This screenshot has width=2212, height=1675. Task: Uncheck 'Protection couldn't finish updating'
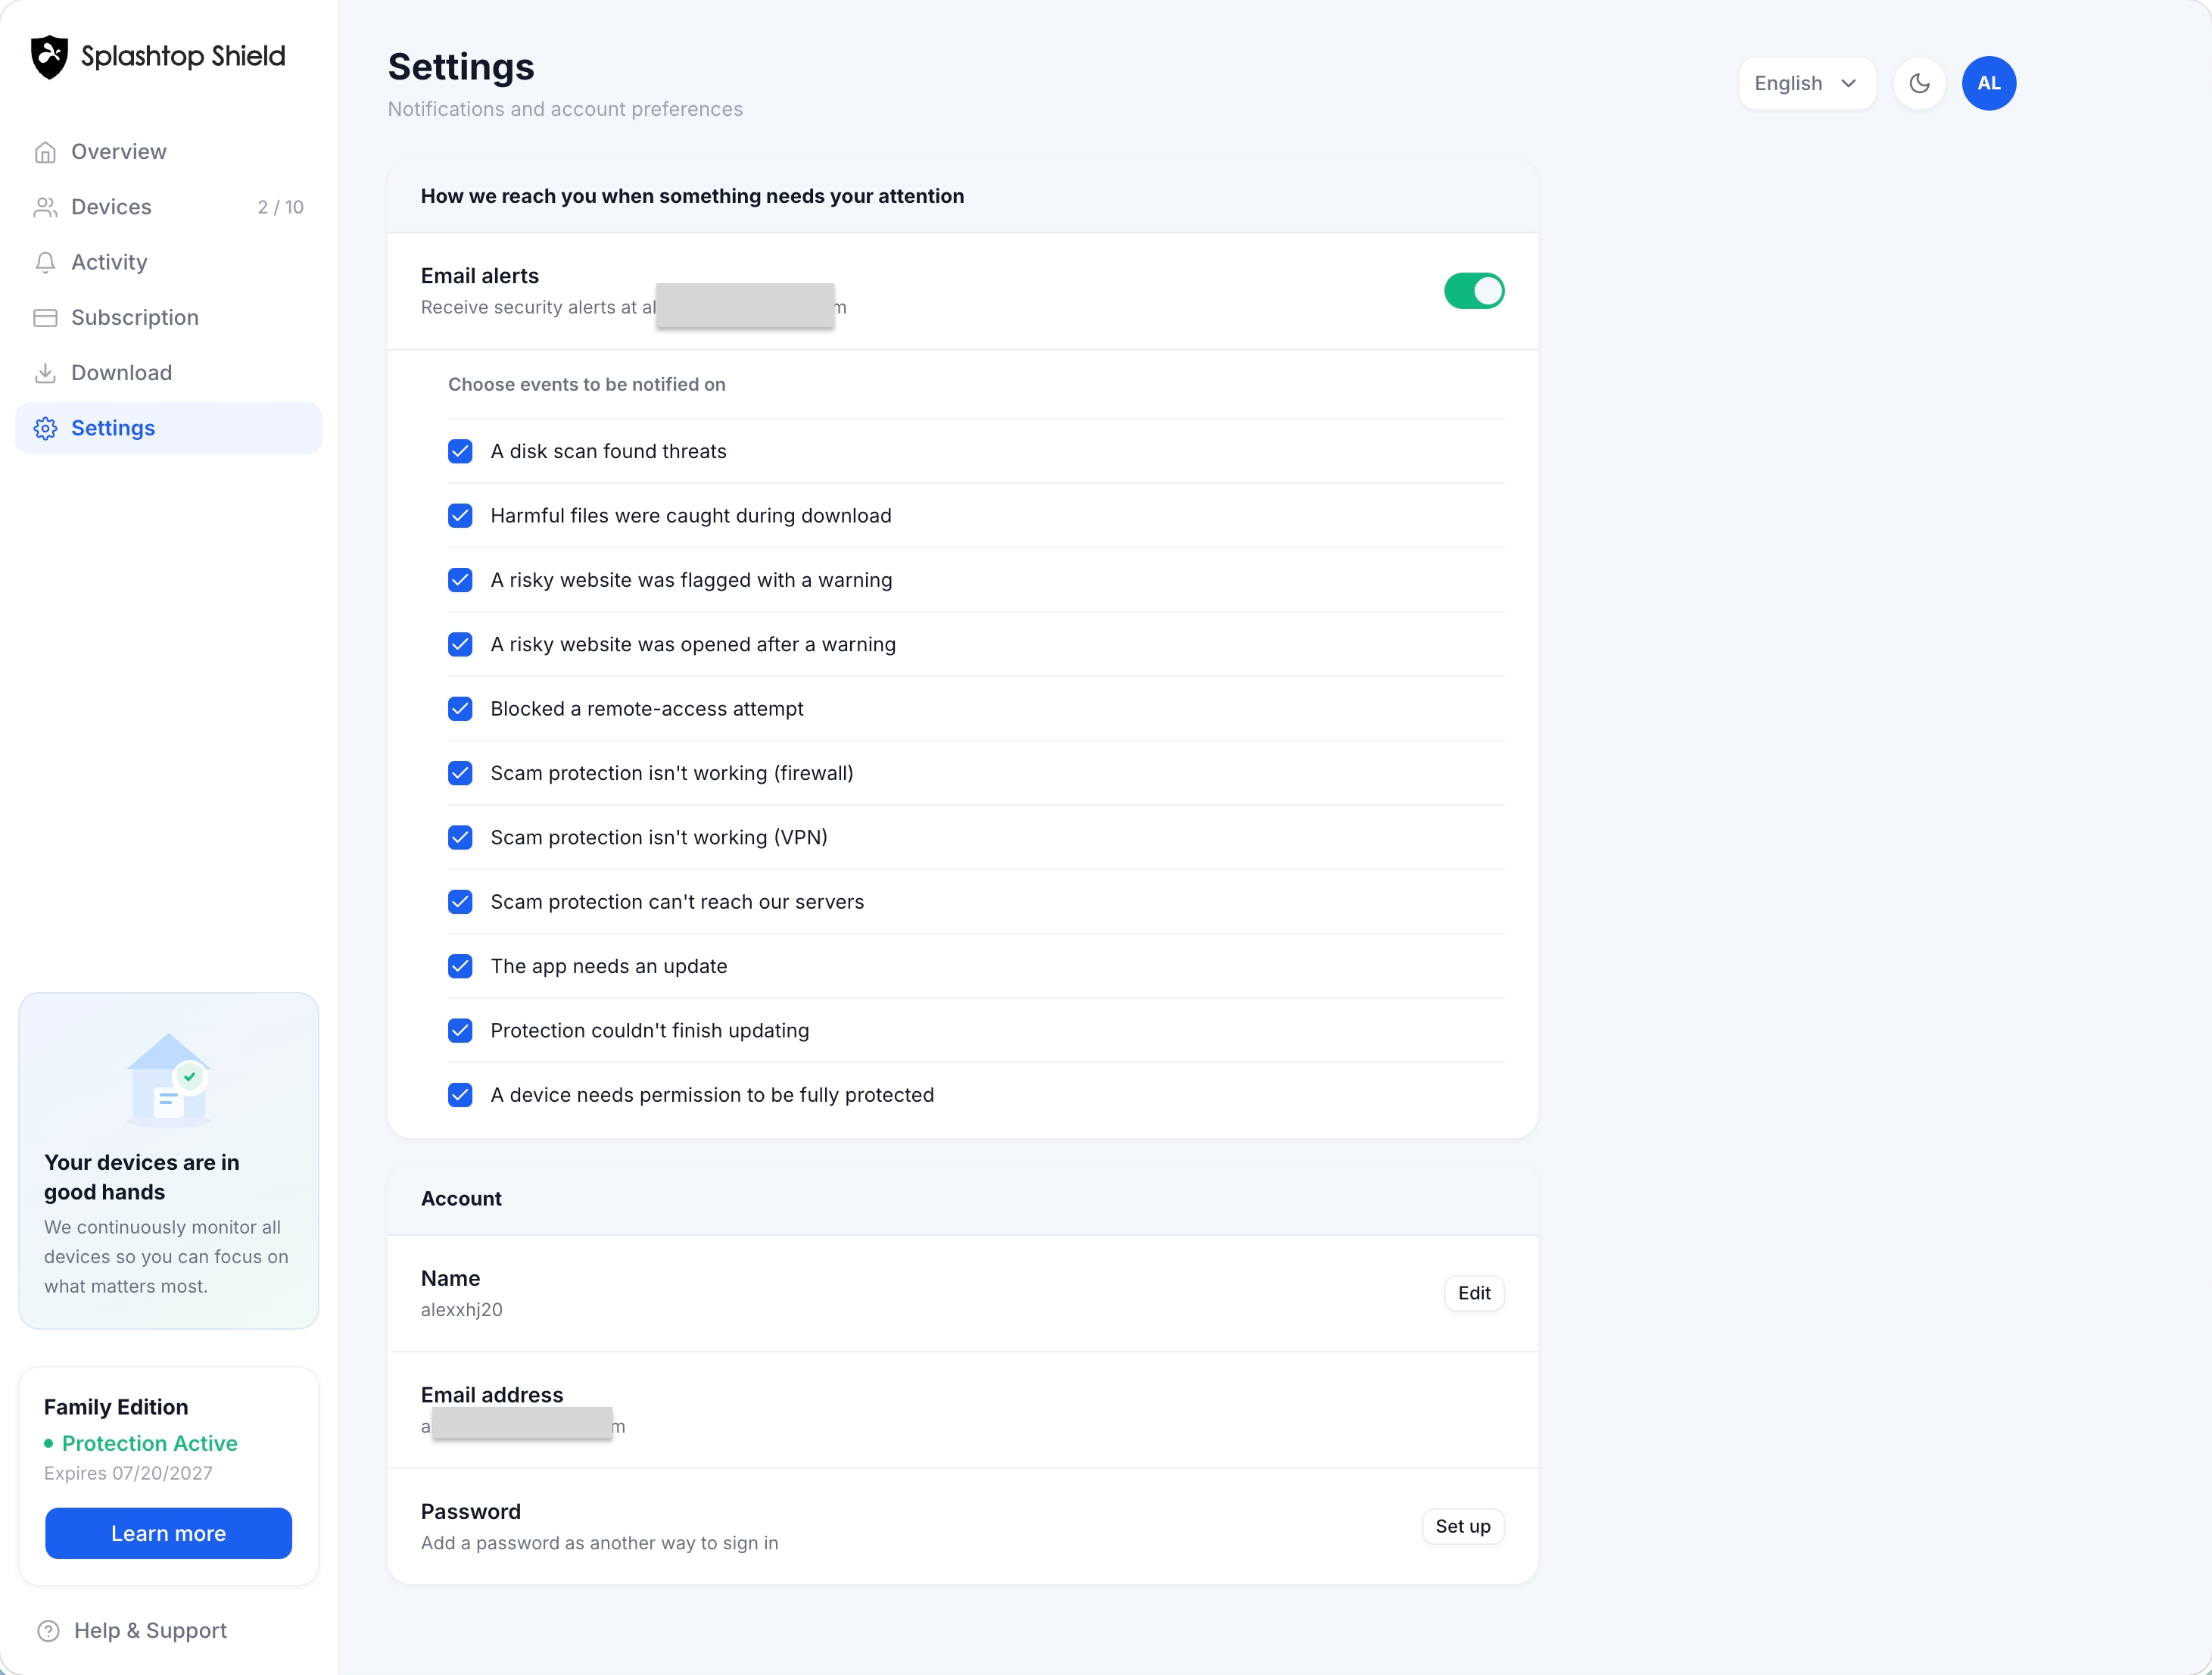pos(460,1031)
